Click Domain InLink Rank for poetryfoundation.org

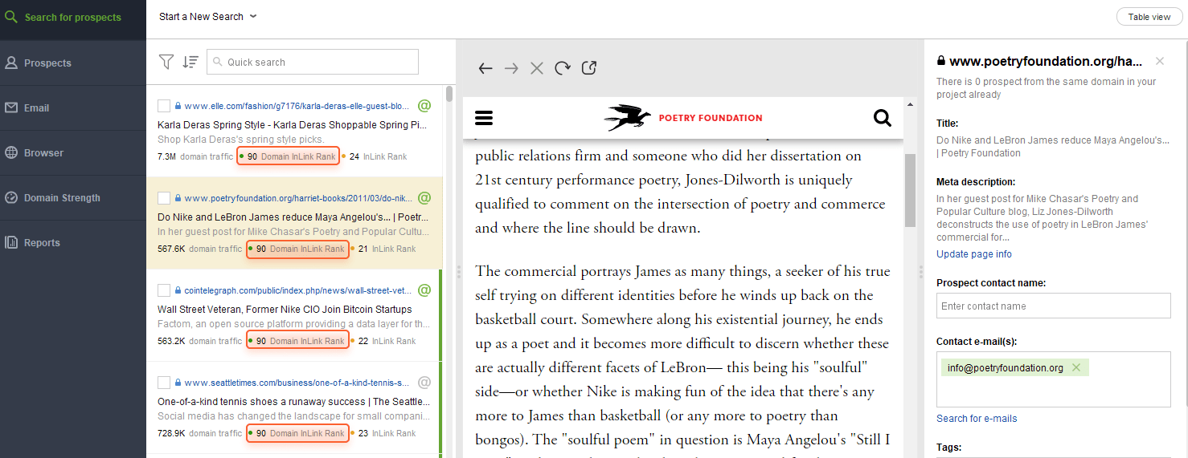pos(297,249)
